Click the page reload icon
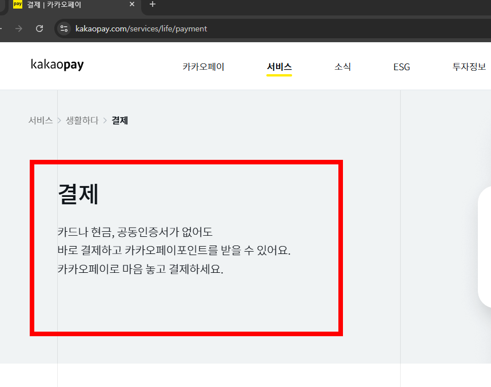Image resolution: width=491 pixels, height=387 pixels. pyautogui.click(x=39, y=28)
